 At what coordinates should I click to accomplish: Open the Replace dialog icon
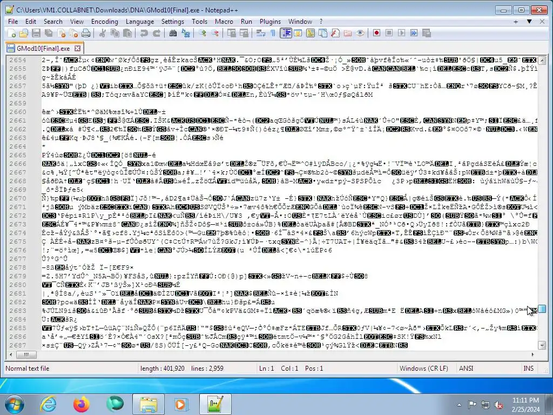coord(186,33)
